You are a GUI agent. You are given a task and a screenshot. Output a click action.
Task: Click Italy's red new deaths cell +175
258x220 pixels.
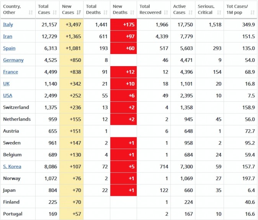(123, 24)
